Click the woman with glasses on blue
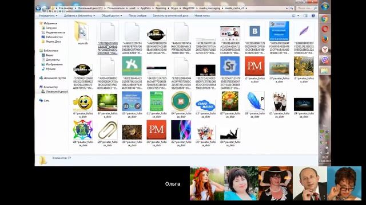366x205 pixels. [344, 183]
